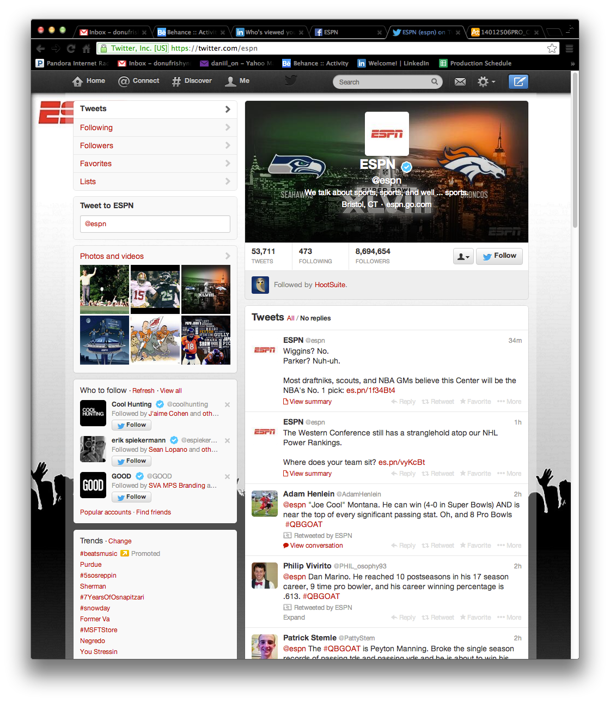Click the ESPN profile avatar in header

pyautogui.click(x=387, y=134)
